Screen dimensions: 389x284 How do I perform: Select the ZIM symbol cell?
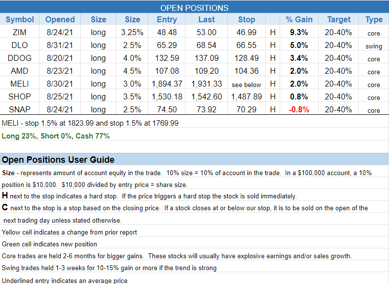click(20, 32)
